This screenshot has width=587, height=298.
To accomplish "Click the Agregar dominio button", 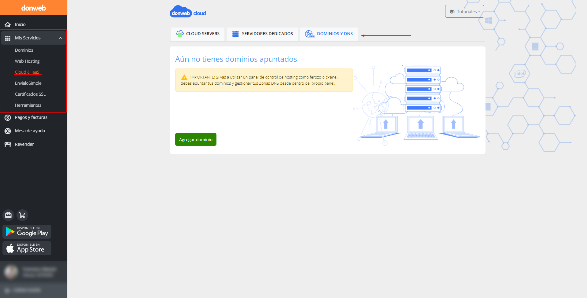I will coord(196,139).
